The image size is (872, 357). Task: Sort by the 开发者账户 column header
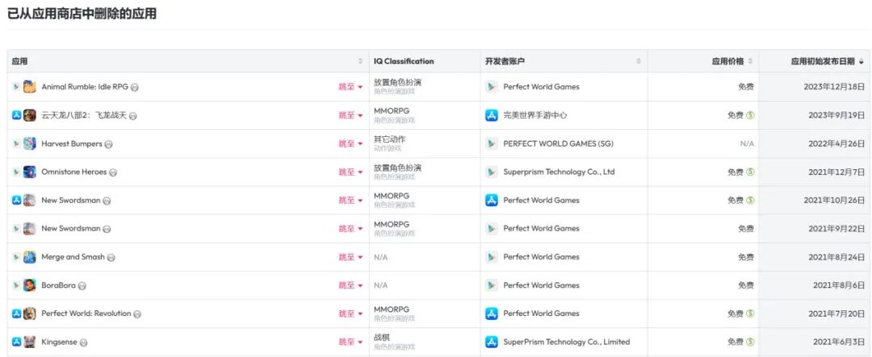tap(564, 61)
